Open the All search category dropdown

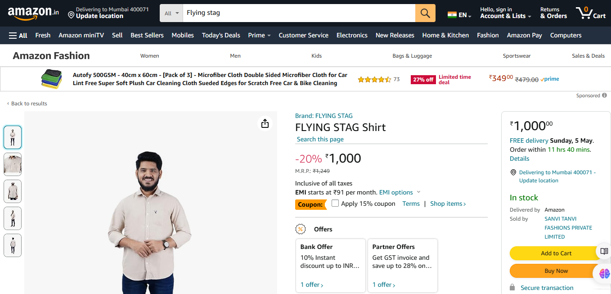(171, 13)
